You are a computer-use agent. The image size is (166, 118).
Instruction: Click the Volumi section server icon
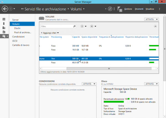tap(41, 18)
